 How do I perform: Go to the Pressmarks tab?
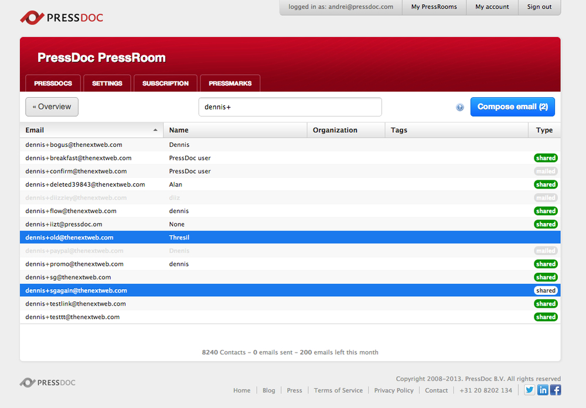click(x=230, y=83)
